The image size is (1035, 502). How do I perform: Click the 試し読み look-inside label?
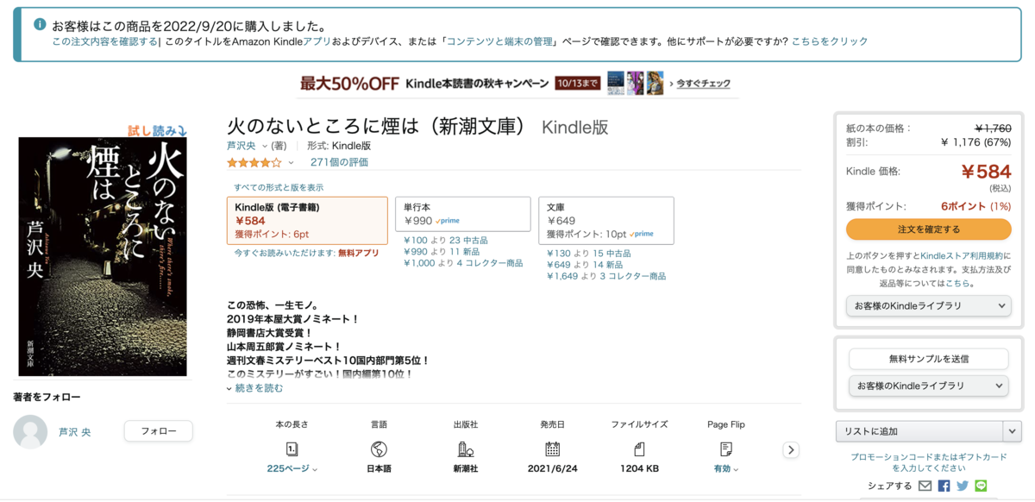click(x=158, y=130)
